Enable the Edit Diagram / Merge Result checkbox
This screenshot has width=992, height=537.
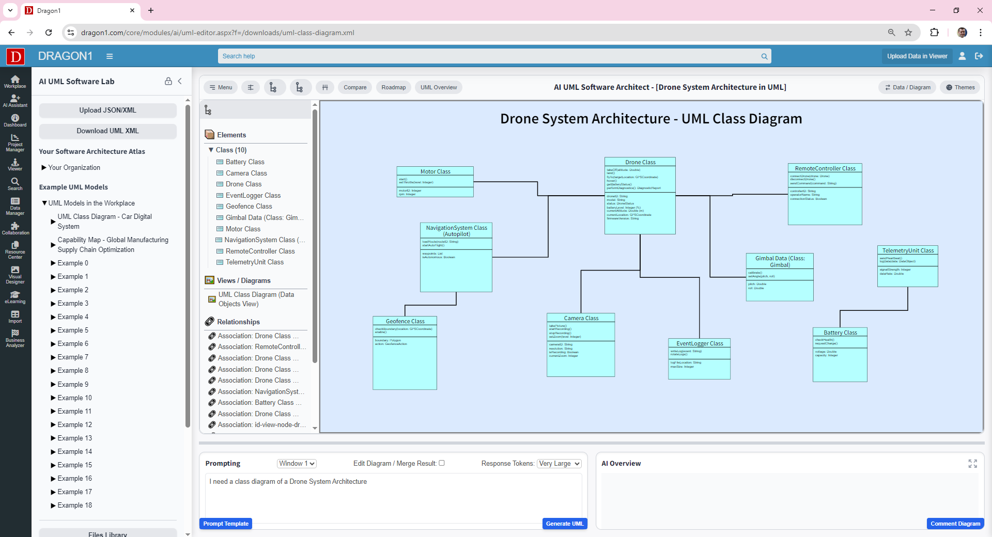click(442, 463)
